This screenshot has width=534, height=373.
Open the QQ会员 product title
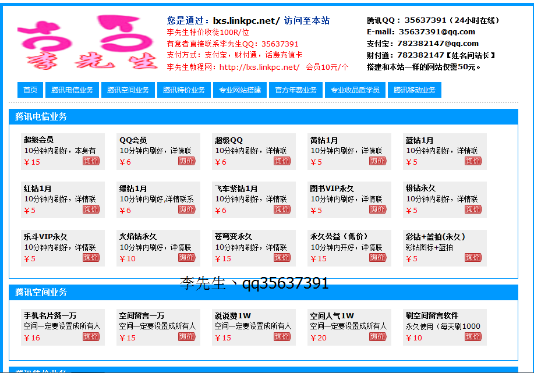133,140
